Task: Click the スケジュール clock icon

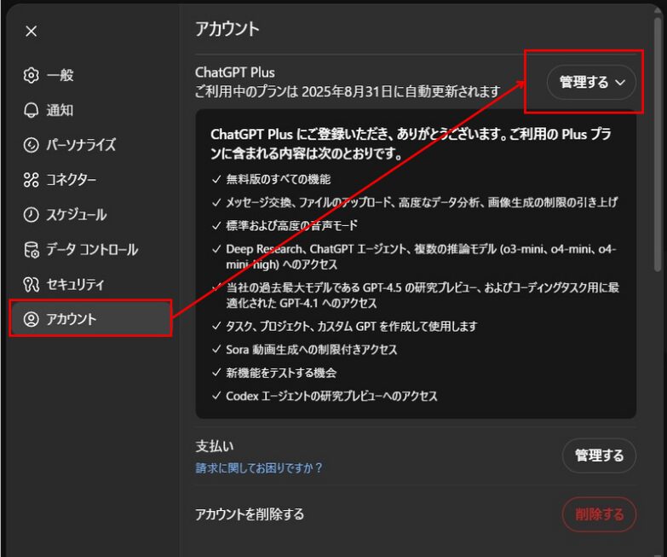Action: coord(31,215)
